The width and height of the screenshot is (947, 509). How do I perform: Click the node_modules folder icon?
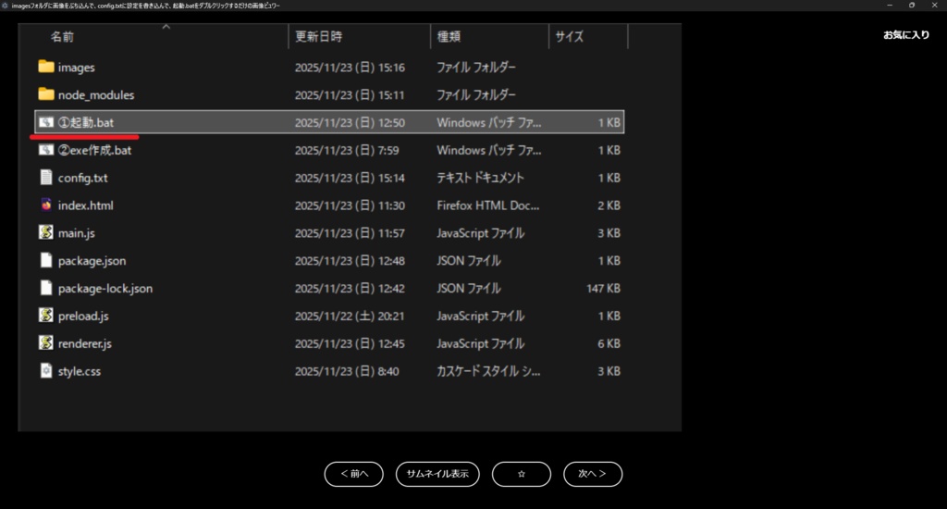(46, 93)
